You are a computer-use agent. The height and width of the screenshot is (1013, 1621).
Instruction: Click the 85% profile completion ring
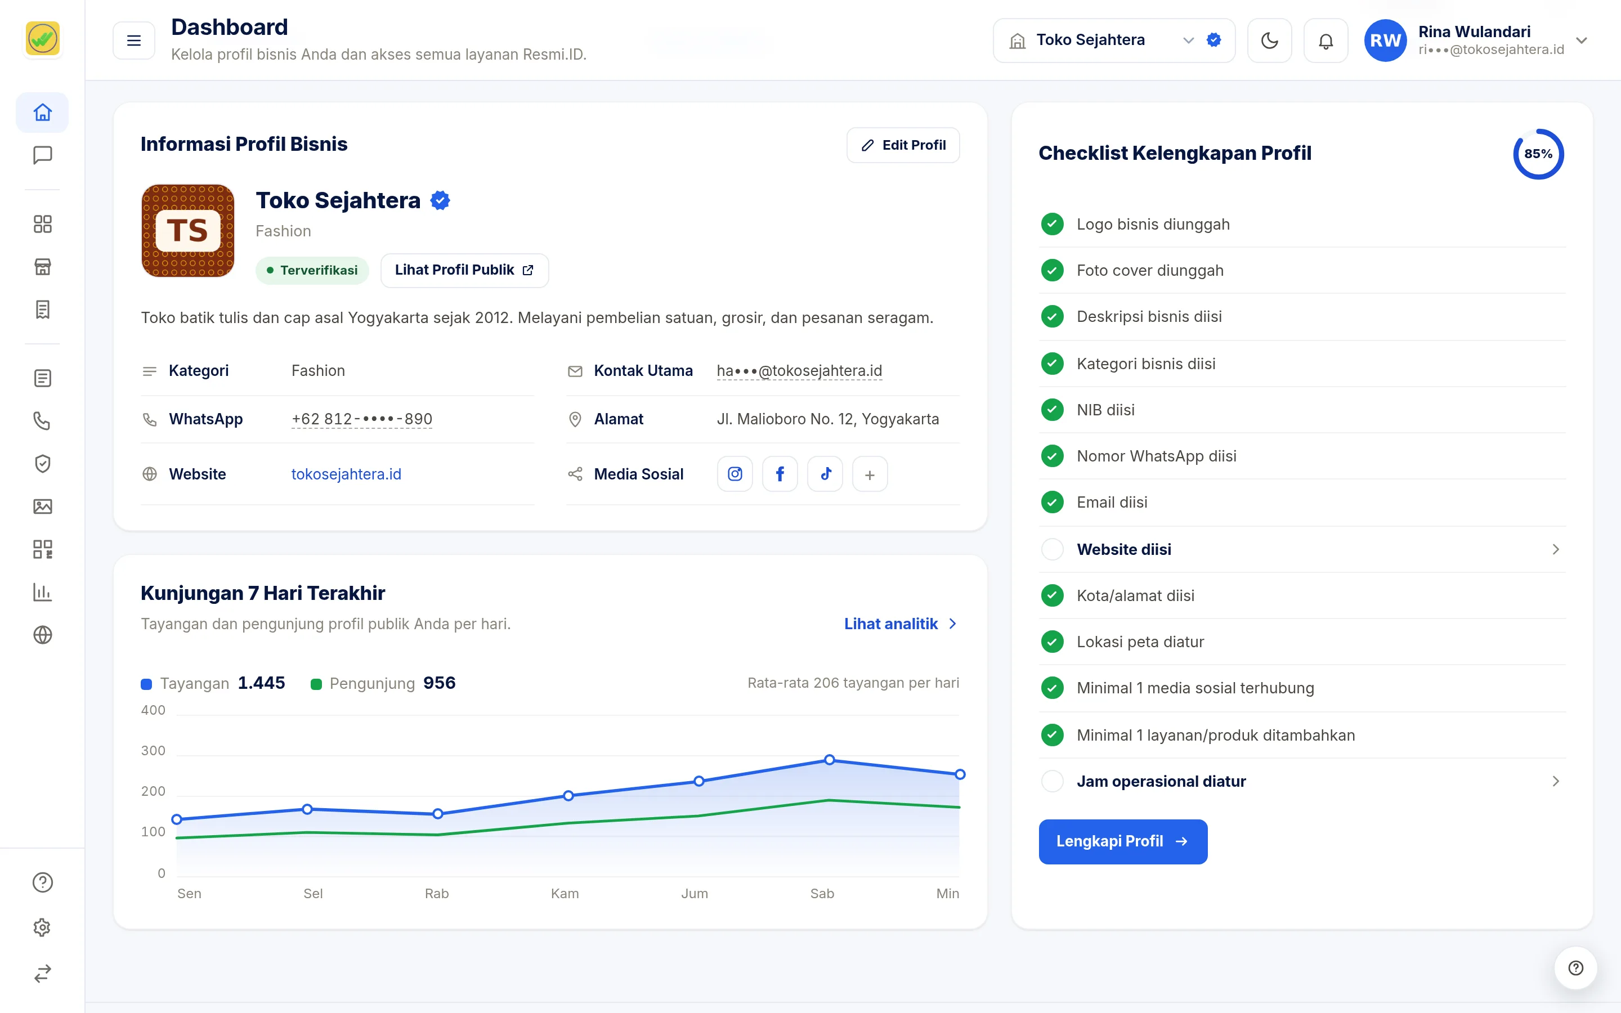click(1538, 154)
